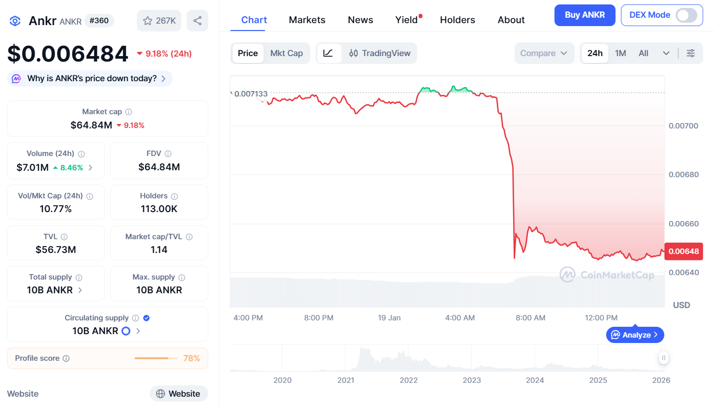Click Market cap info icon

(129, 112)
